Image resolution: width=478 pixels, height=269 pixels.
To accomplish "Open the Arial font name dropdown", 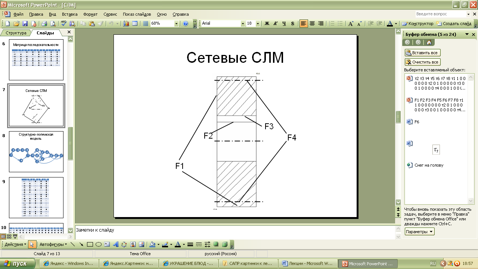I will [243, 24].
